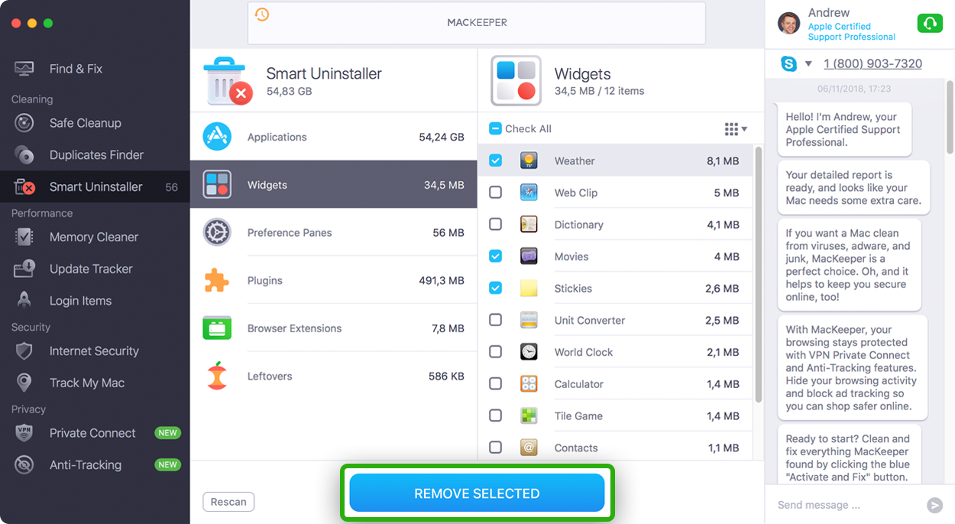This screenshot has height=524, width=955.
Task: Click the Private Connect VPN icon
Action: click(24, 433)
